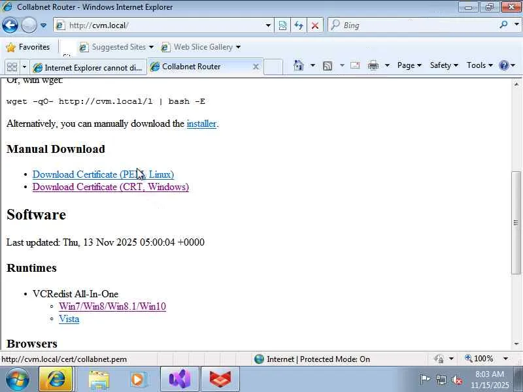Open the Win7/Win8/Win8.1/Win10 VCRedist link
Viewport: 523px width, 392px height.
pyautogui.click(x=112, y=306)
